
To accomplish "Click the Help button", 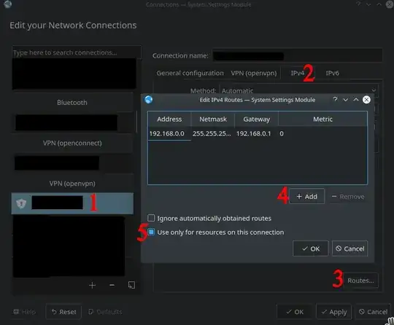I will coord(24,312).
